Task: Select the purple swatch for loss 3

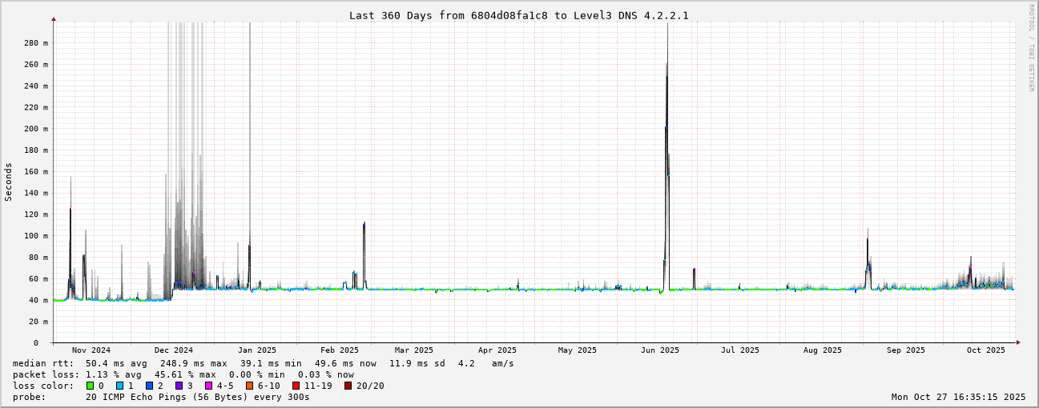Action: [x=179, y=386]
